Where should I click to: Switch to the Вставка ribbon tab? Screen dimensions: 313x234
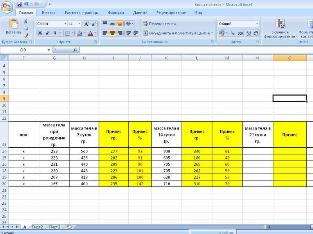click(x=49, y=13)
